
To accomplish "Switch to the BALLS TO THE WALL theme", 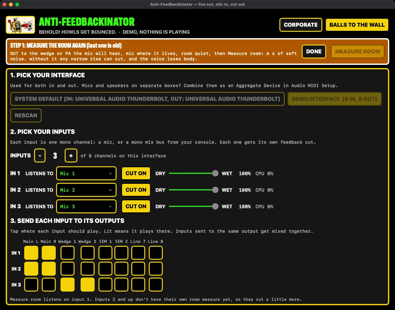I will (x=357, y=25).
